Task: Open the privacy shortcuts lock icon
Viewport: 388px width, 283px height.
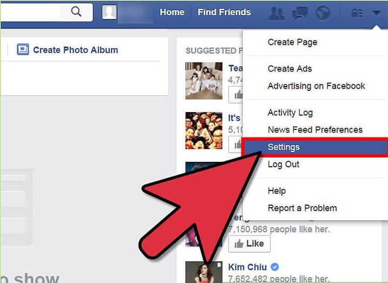Action: click(357, 12)
